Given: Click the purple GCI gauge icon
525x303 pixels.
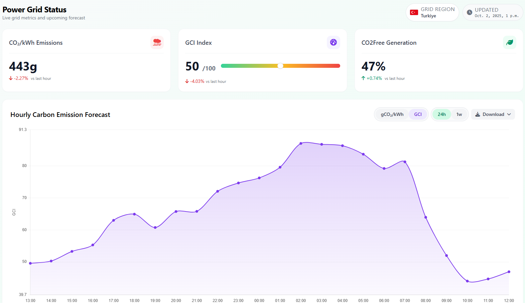Looking at the screenshot, I should 333,42.
